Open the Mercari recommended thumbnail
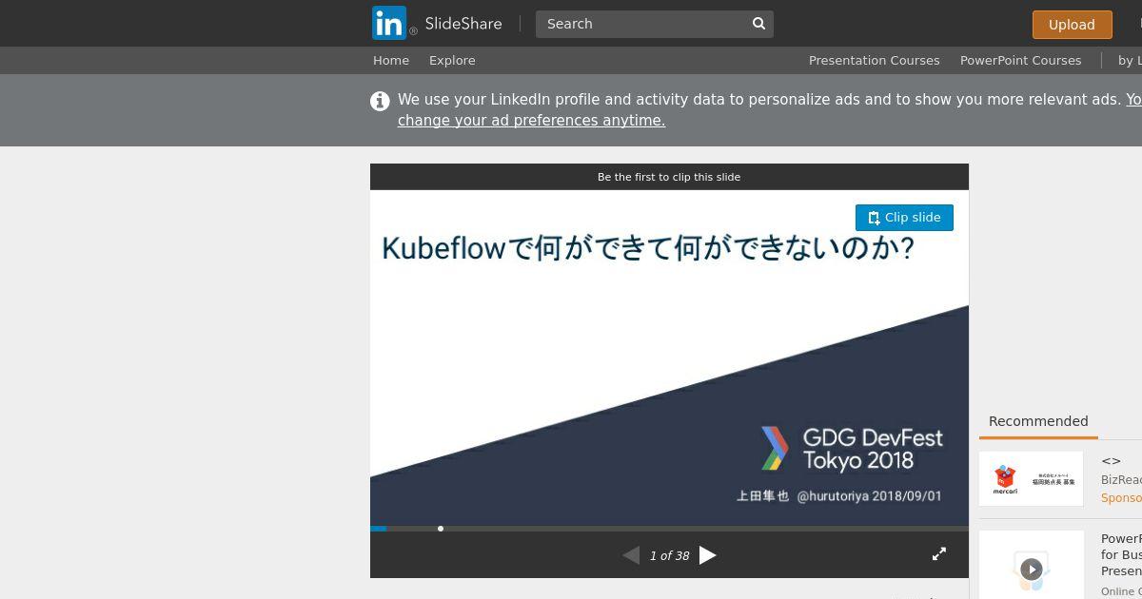The image size is (1142, 599). [1031, 478]
